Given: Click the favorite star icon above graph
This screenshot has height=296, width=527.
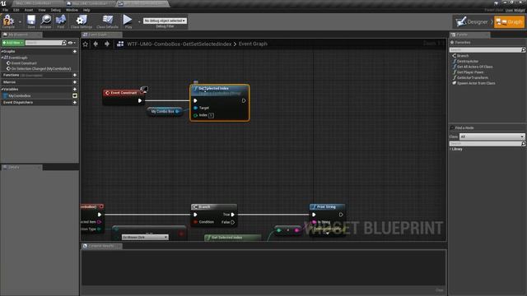Looking at the screenshot, I should pyautogui.click(x=86, y=44).
